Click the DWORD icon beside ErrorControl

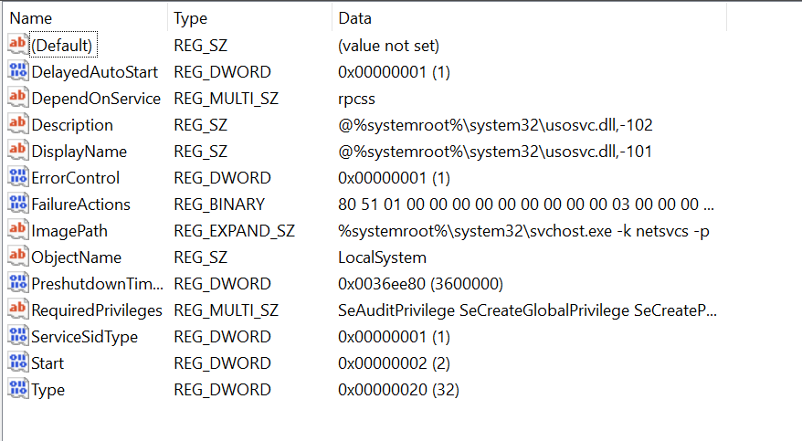click(x=17, y=177)
